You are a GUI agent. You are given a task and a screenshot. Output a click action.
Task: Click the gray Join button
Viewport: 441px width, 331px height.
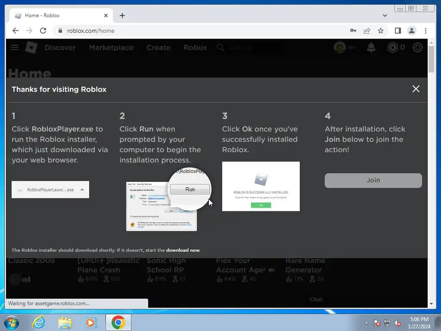[x=373, y=181]
